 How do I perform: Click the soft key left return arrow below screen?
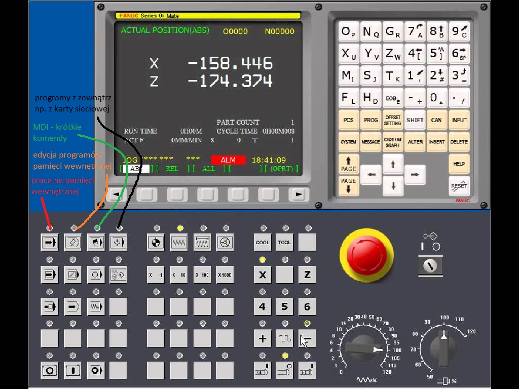coord(116,194)
